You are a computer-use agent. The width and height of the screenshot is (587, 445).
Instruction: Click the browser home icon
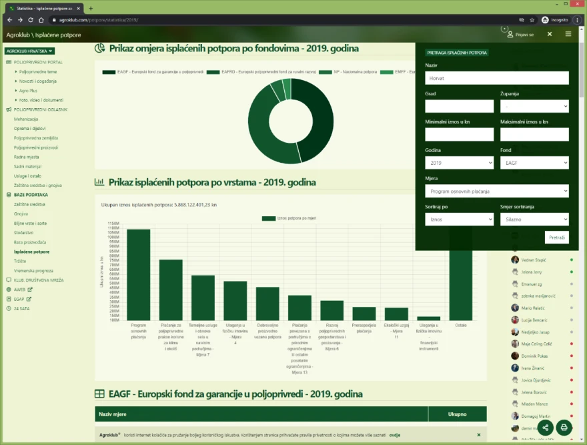point(41,20)
